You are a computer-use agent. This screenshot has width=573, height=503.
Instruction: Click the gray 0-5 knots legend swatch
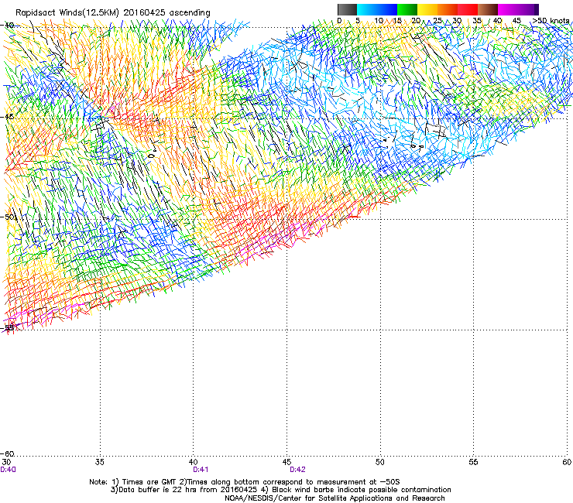pyautogui.click(x=347, y=9)
